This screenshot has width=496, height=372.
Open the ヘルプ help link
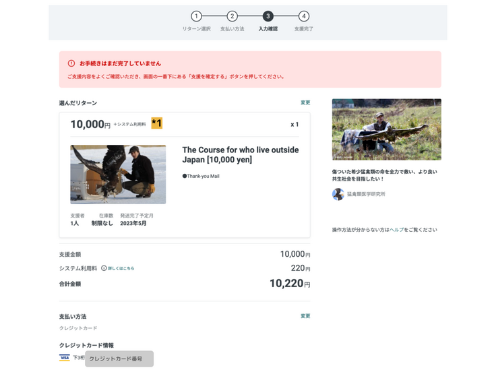coord(396,230)
